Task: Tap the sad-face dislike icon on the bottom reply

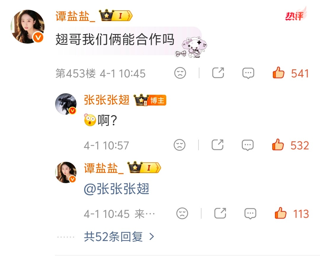Action: tap(182, 213)
